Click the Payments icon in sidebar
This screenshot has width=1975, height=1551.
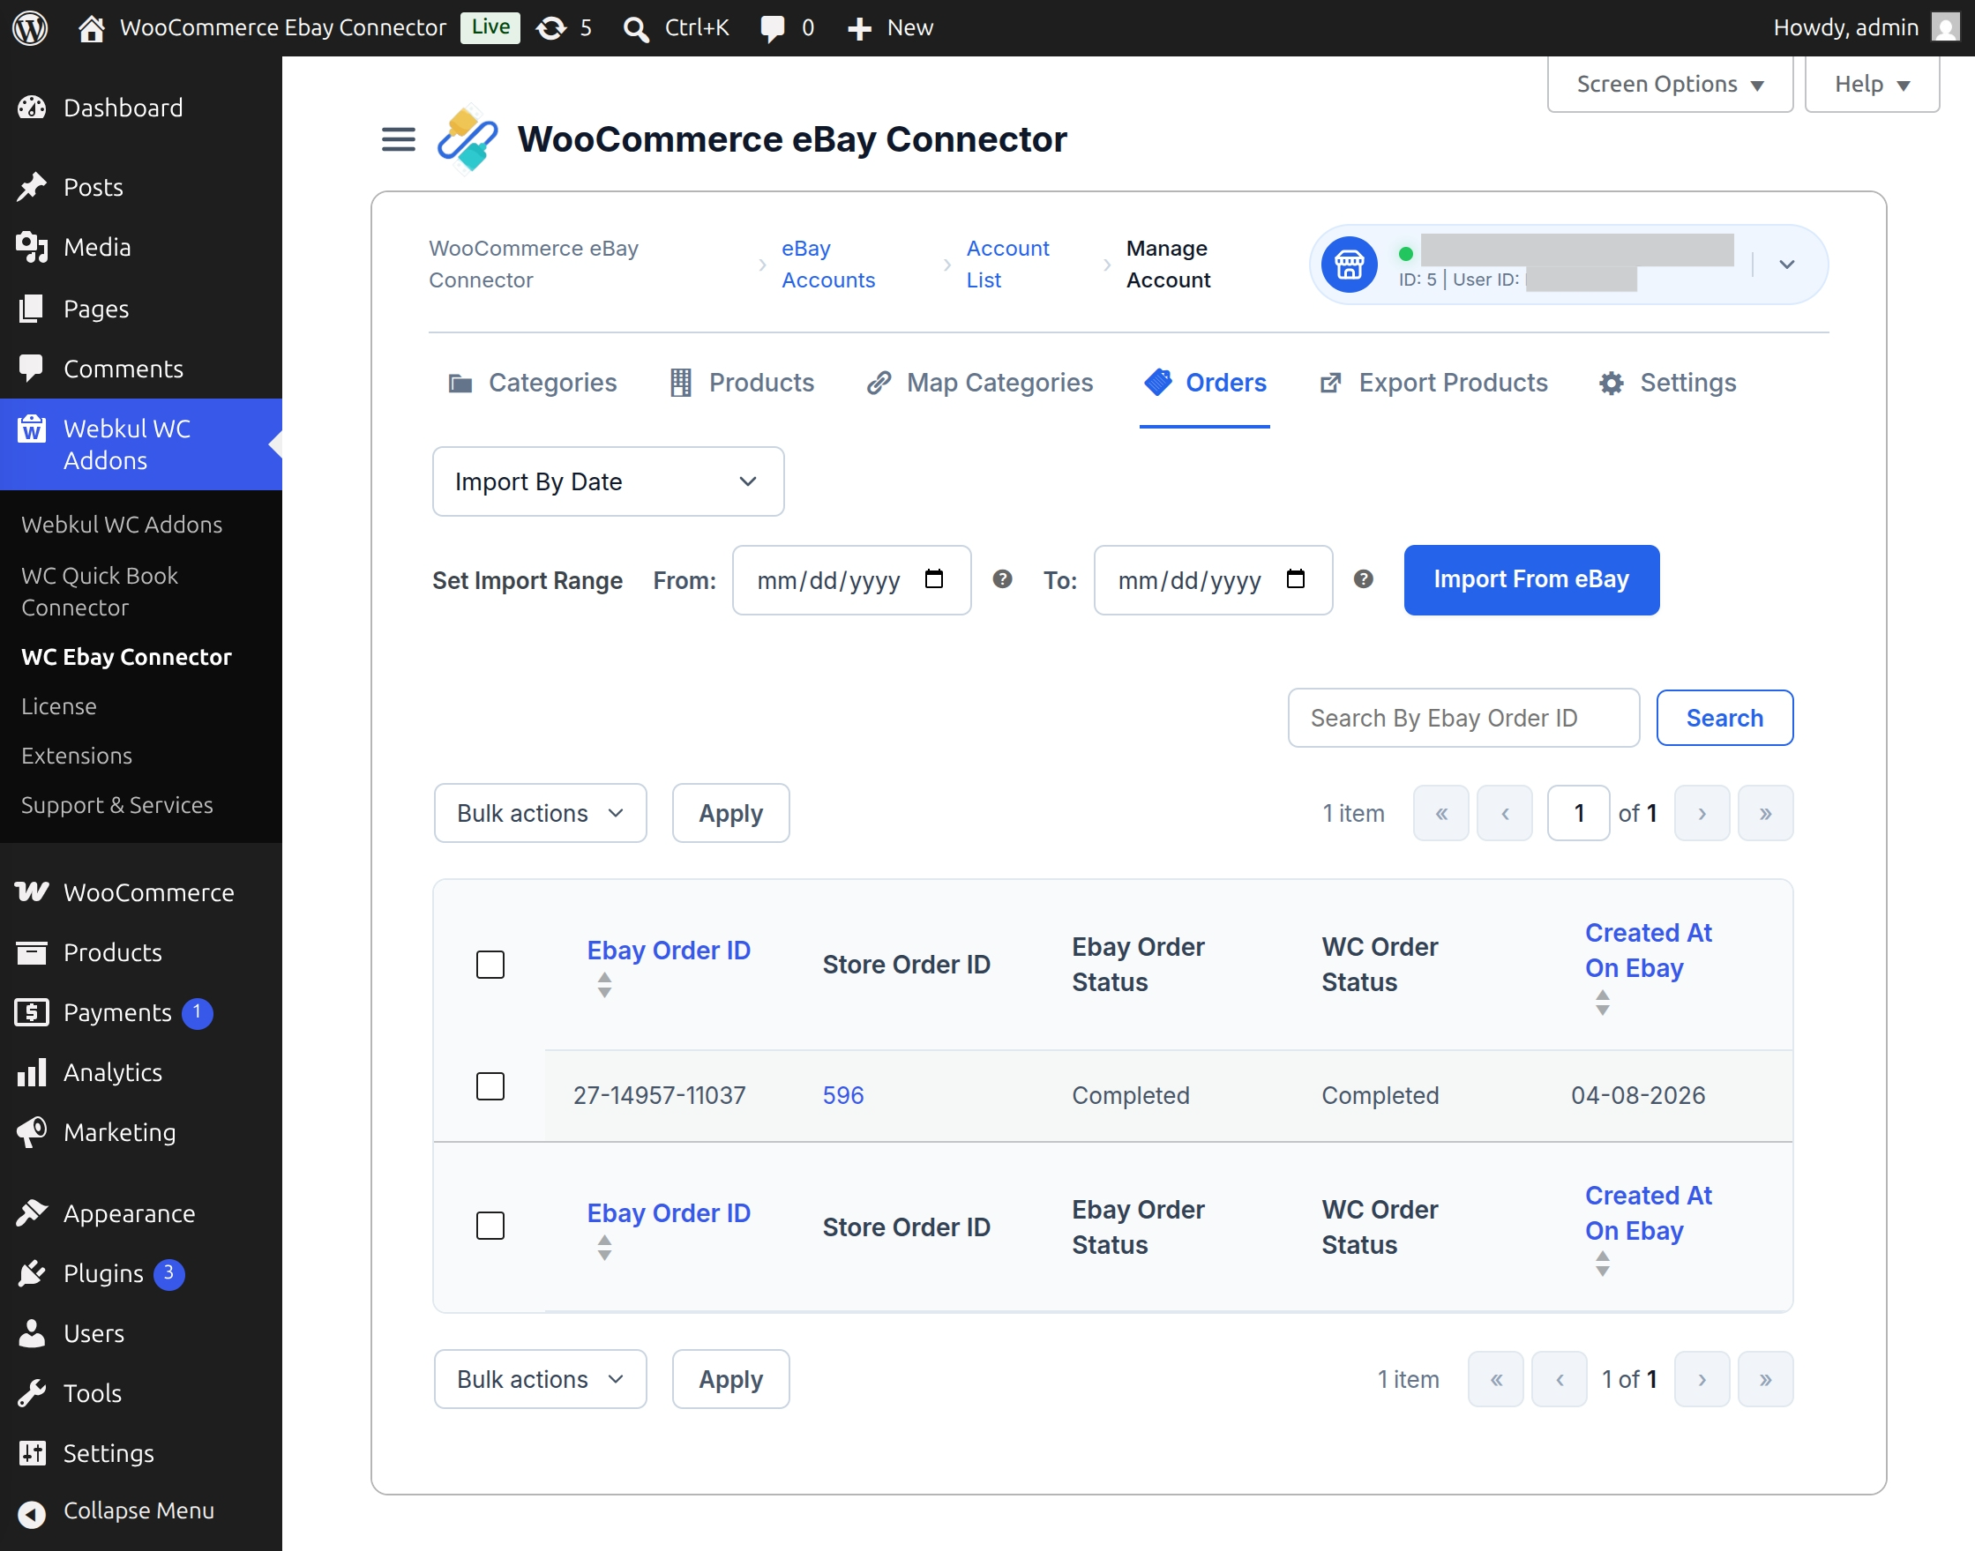32,1012
